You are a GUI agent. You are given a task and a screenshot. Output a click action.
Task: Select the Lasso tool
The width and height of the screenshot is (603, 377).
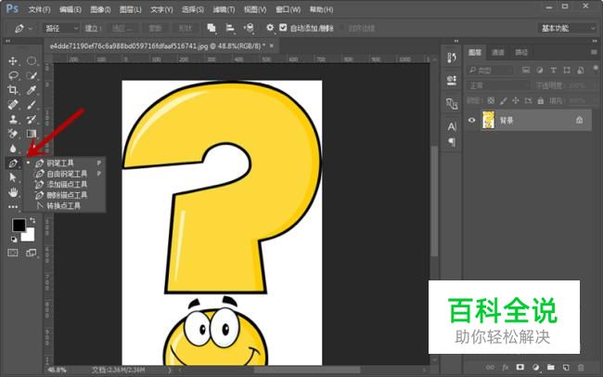point(13,75)
